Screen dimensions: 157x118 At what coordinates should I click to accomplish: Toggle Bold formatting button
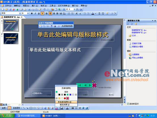pyautogui.click(x=32, y=13)
